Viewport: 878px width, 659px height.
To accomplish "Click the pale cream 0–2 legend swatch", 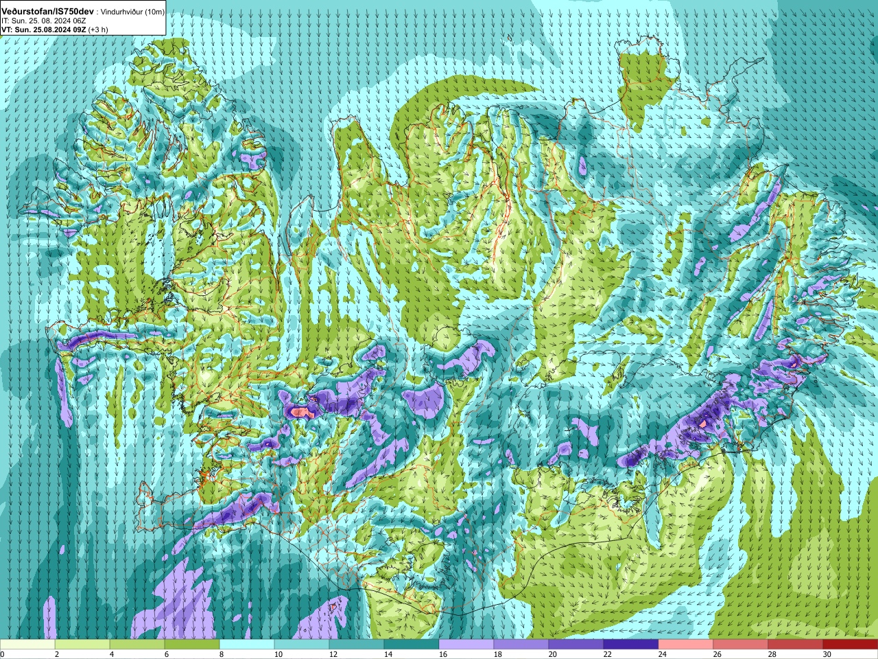I will [27, 645].
